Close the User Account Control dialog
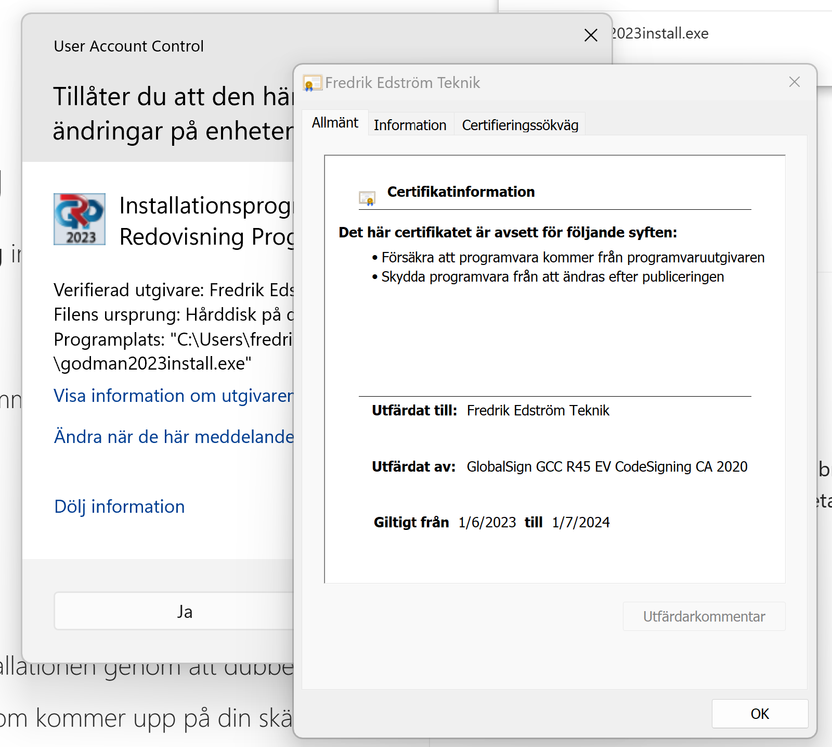Viewport: 832px width, 747px height. pyautogui.click(x=591, y=35)
